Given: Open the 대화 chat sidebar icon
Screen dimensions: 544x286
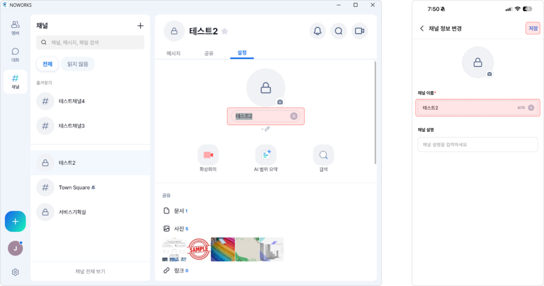Looking at the screenshot, I should pyautogui.click(x=15, y=55).
